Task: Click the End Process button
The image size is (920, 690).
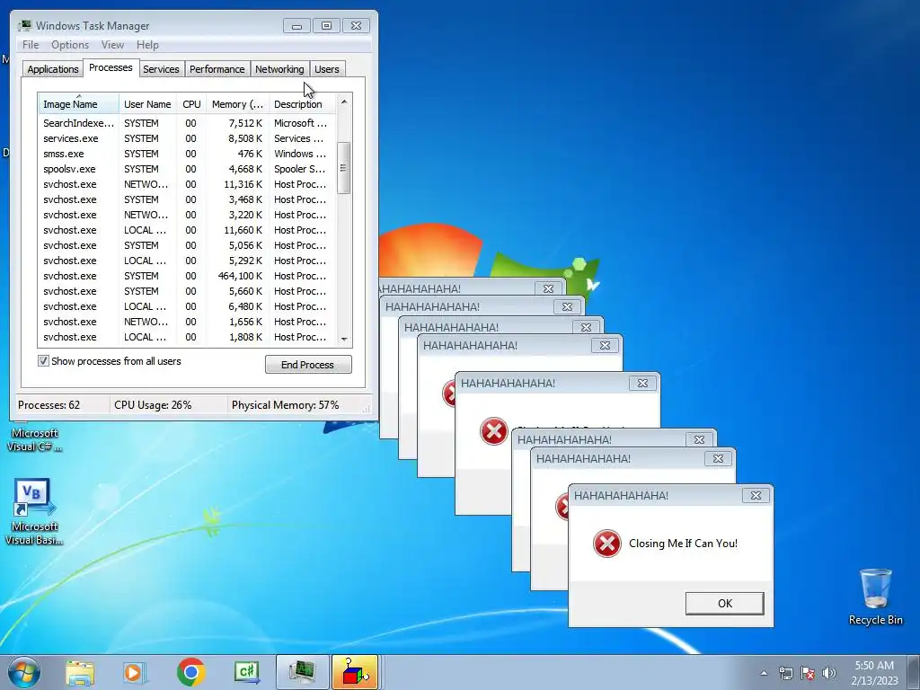Action: pyautogui.click(x=308, y=365)
